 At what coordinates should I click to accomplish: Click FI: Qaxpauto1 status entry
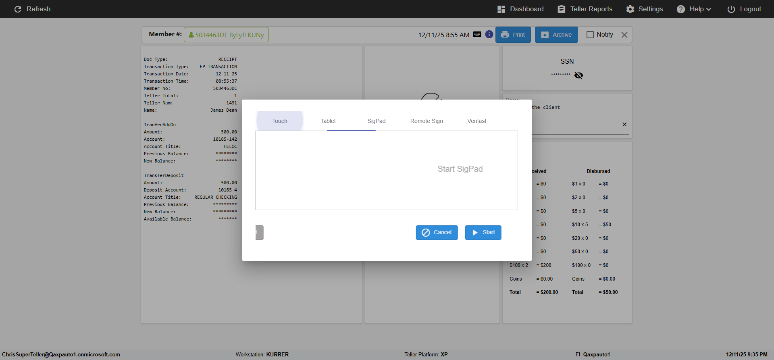point(593,355)
